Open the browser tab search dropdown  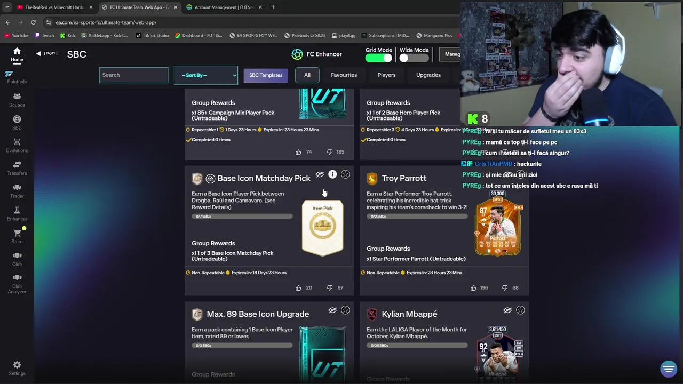pyautogui.click(x=7, y=7)
